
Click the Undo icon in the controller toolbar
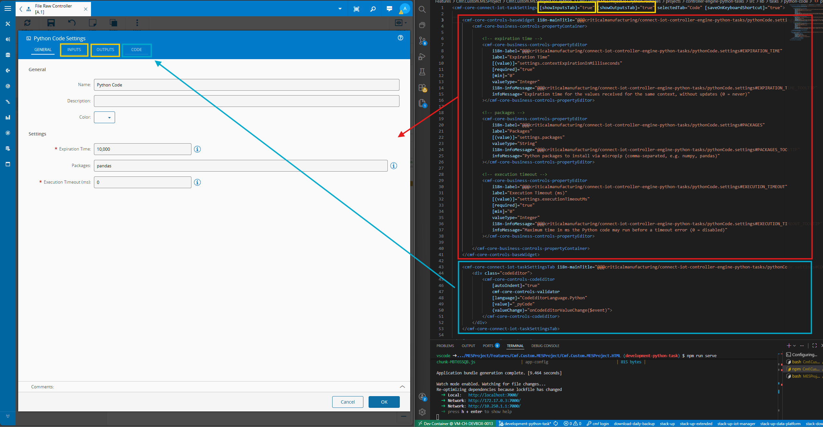click(x=72, y=22)
